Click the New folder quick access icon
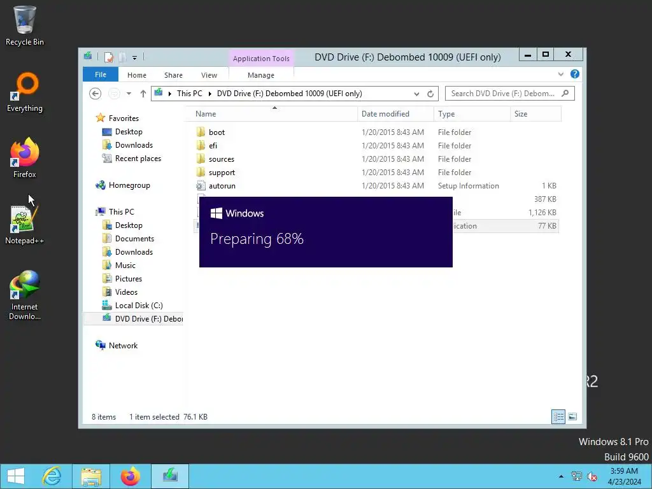 click(x=122, y=57)
